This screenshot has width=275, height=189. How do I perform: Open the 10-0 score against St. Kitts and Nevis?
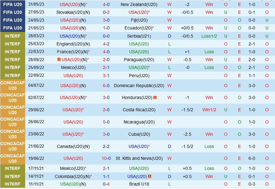pos(106,158)
